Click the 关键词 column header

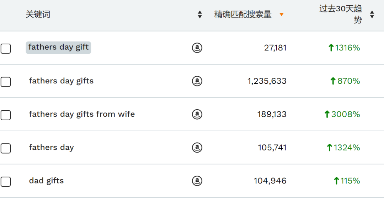[x=38, y=15]
